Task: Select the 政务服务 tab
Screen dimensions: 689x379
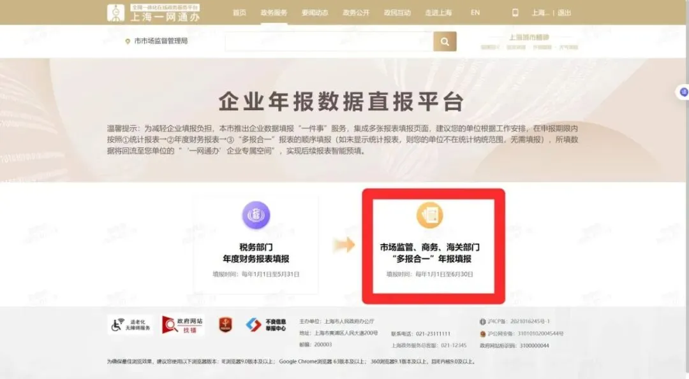Action: point(274,13)
